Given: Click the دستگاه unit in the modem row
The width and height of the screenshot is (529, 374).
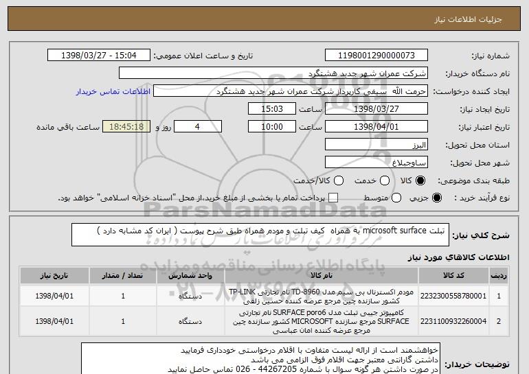Looking at the screenshot, I should pyautogui.click(x=190, y=296).
